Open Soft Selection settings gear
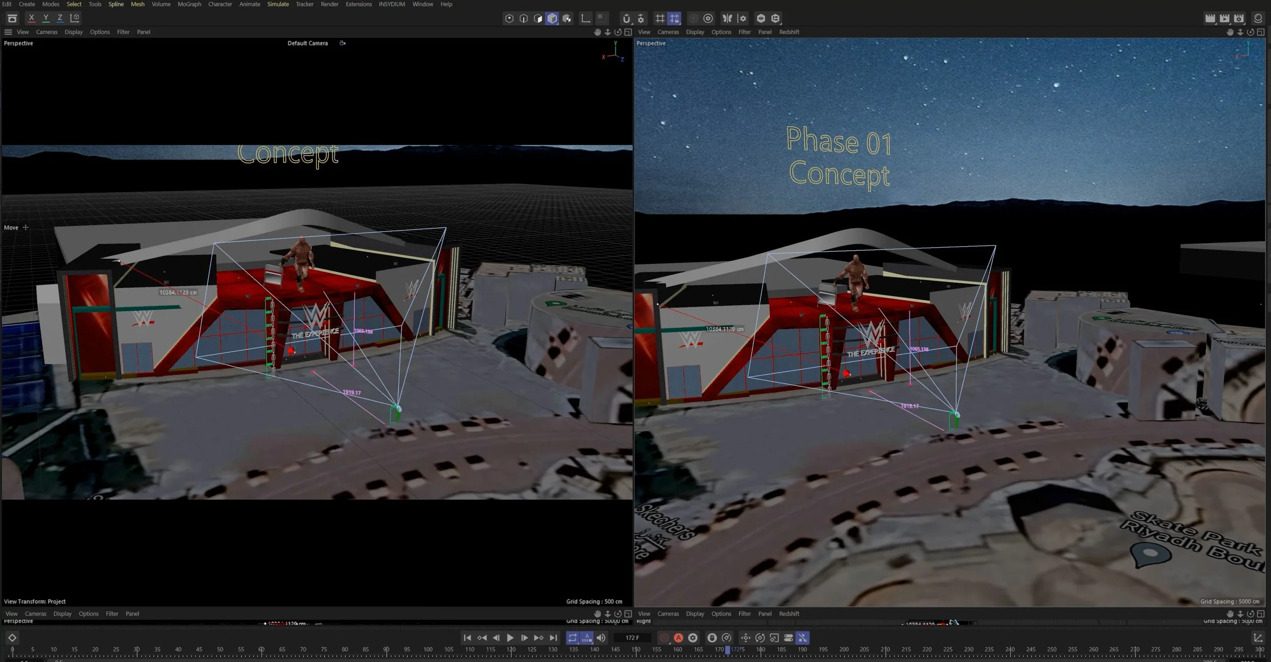This screenshot has height=662, width=1271. click(708, 18)
